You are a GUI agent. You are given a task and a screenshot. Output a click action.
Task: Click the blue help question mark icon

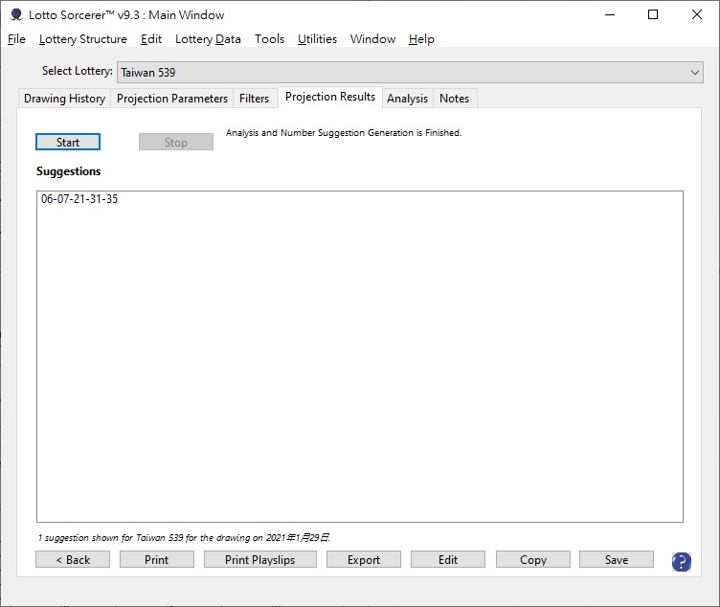click(x=681, y=561)
